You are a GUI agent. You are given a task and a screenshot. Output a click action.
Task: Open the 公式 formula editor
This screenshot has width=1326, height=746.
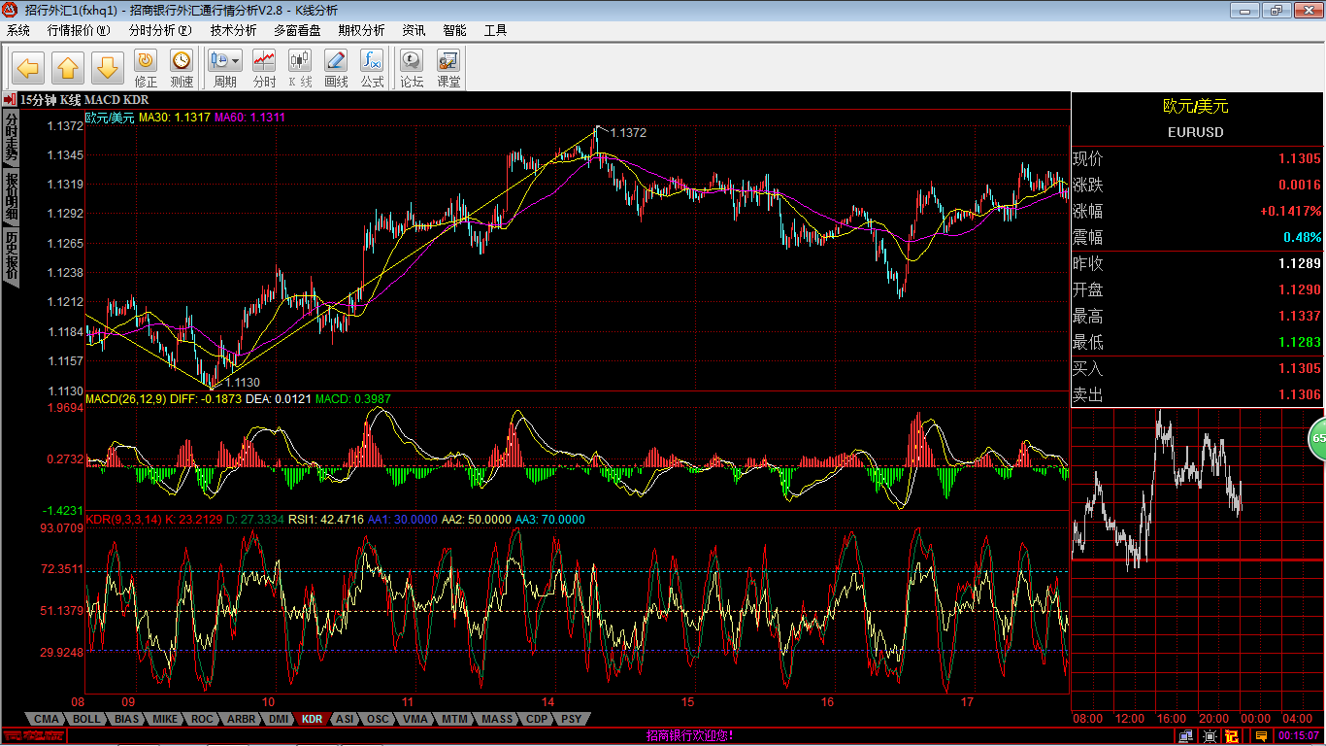[x=372, y=68]
